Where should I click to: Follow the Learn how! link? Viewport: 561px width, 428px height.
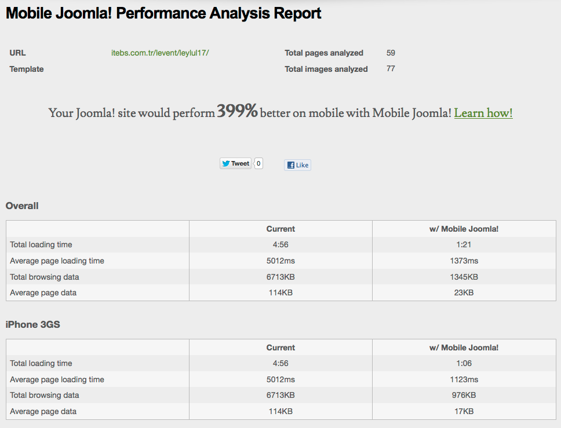(x=483, y=113)
